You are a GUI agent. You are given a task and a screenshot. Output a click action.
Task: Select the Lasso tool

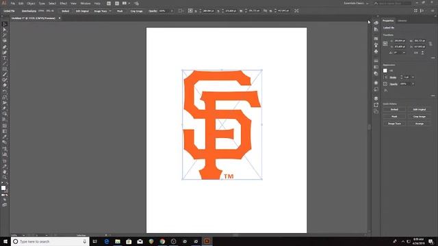point(5,41)
